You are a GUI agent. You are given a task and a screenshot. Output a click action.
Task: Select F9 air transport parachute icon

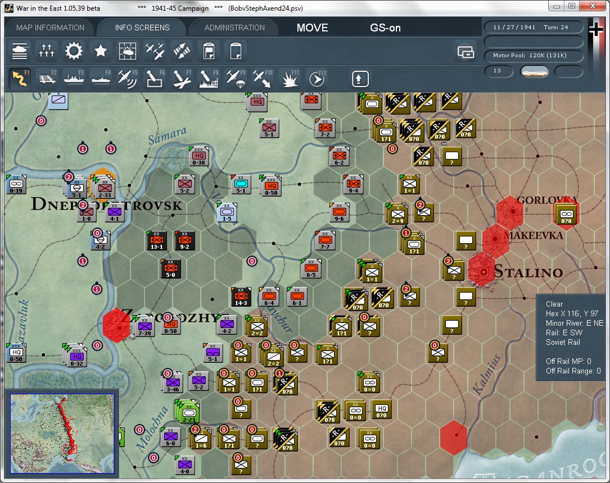click(x=236, y=79)
